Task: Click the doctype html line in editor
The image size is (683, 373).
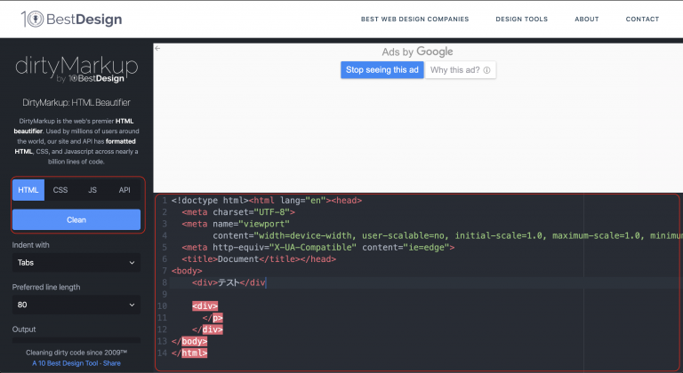Action: pos(267,200)
